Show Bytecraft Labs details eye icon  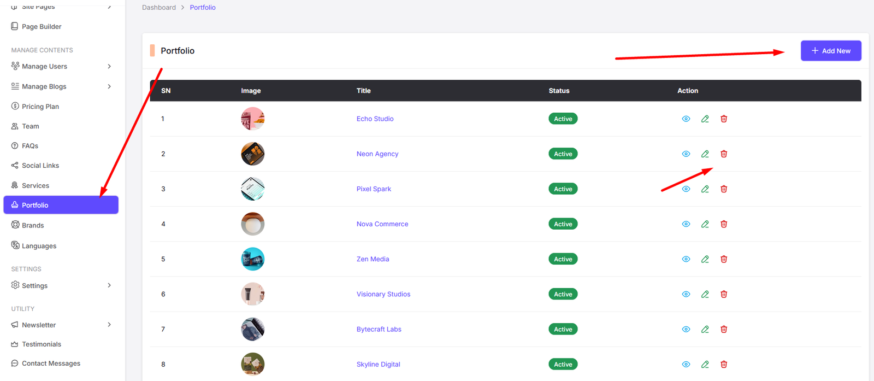pos(686,329)
